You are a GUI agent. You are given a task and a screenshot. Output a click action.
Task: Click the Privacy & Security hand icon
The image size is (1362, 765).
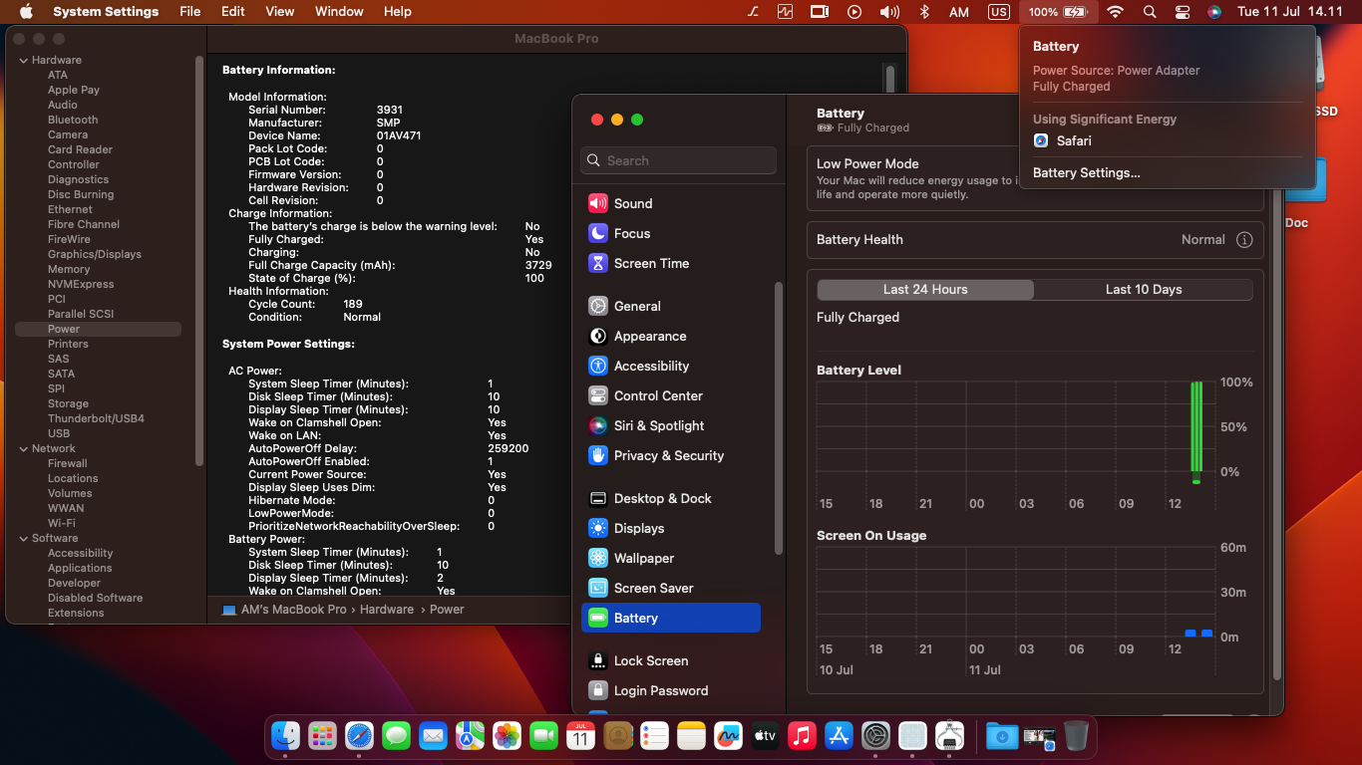(598, 455)
